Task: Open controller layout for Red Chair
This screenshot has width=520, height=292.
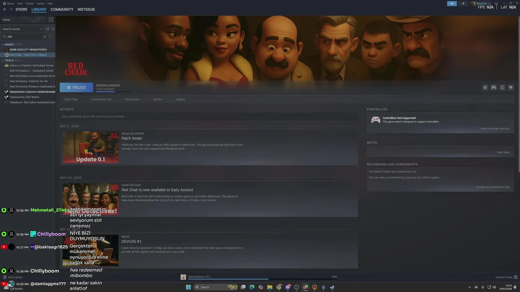Action: point(494,88)
